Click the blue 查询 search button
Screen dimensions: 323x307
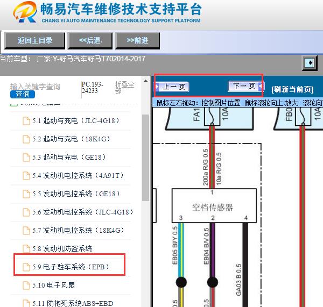[23, 95]
